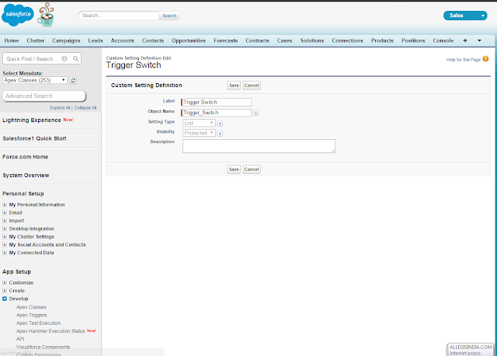Viewport: 497px width, 356px height.
Task: Open the Campaigns tab
Action: point(66,40)
